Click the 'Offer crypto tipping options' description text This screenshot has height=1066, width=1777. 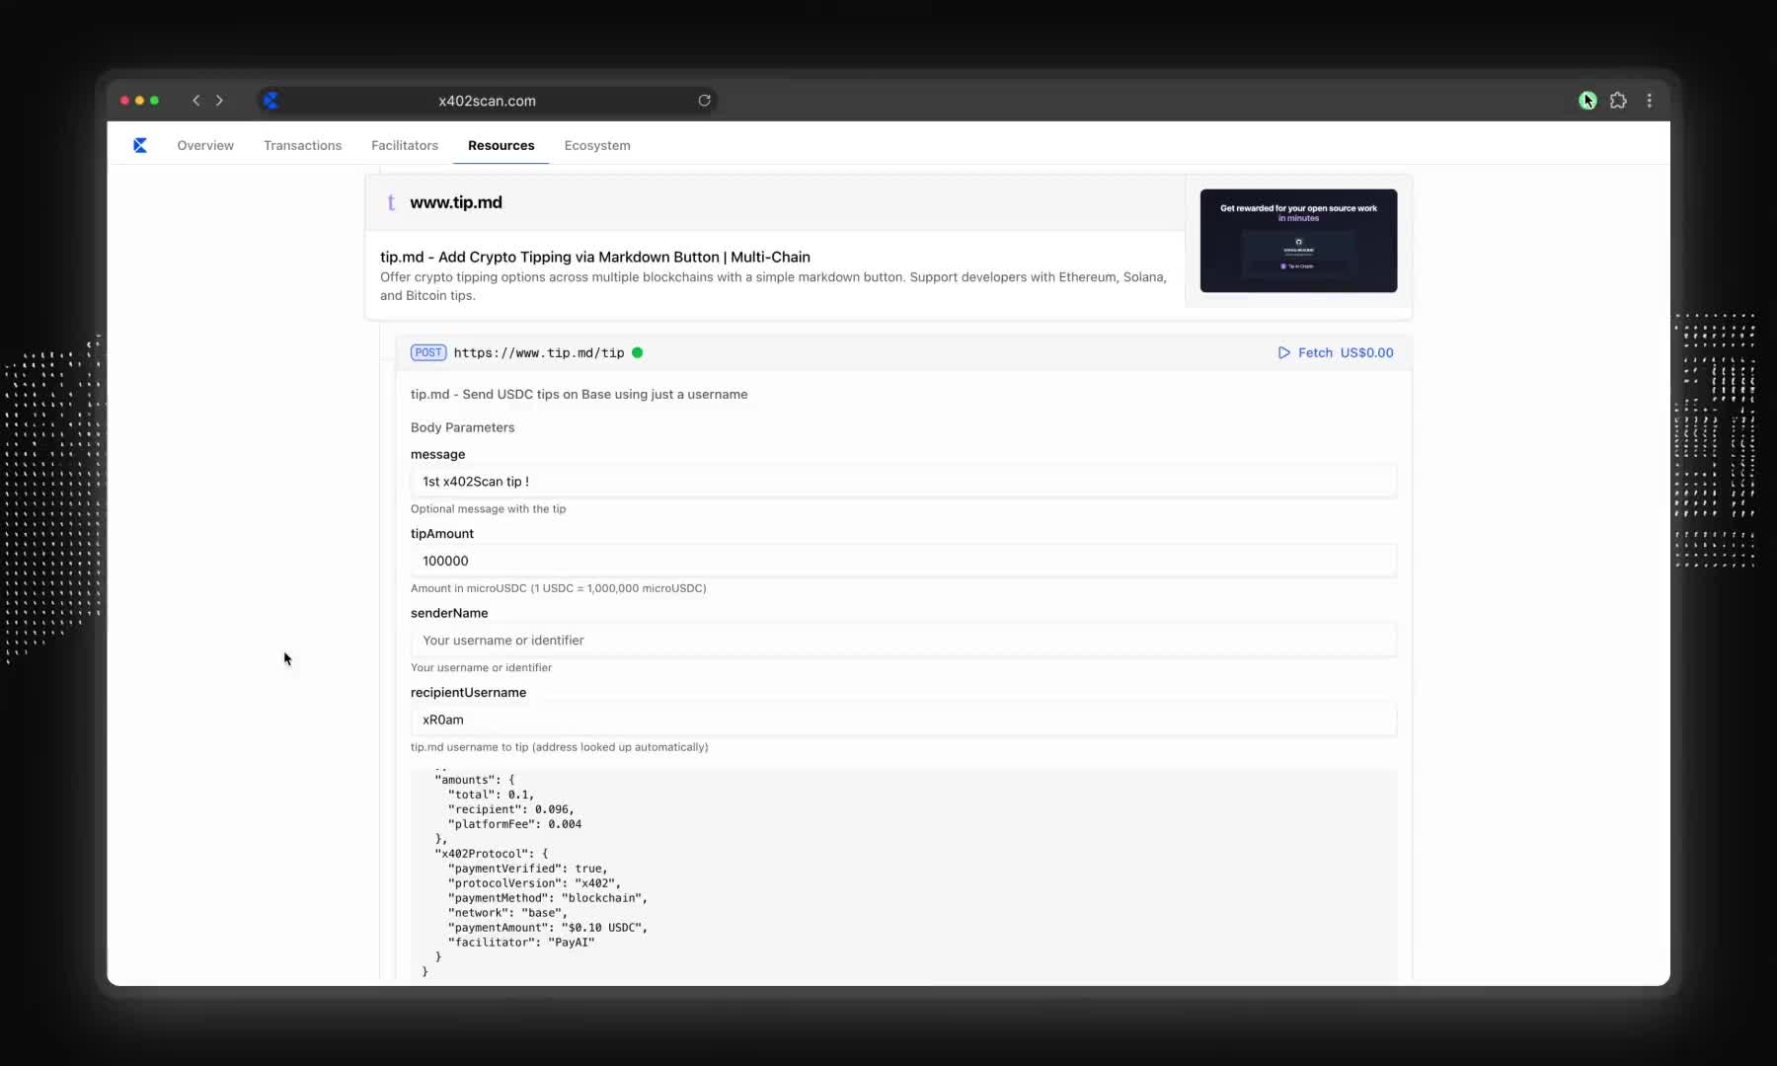[773, 286]
